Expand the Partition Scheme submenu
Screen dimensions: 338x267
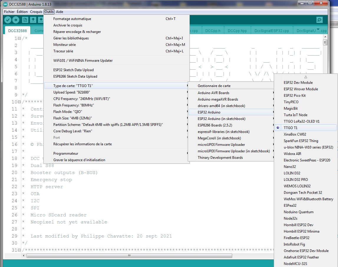coord(116,125)
